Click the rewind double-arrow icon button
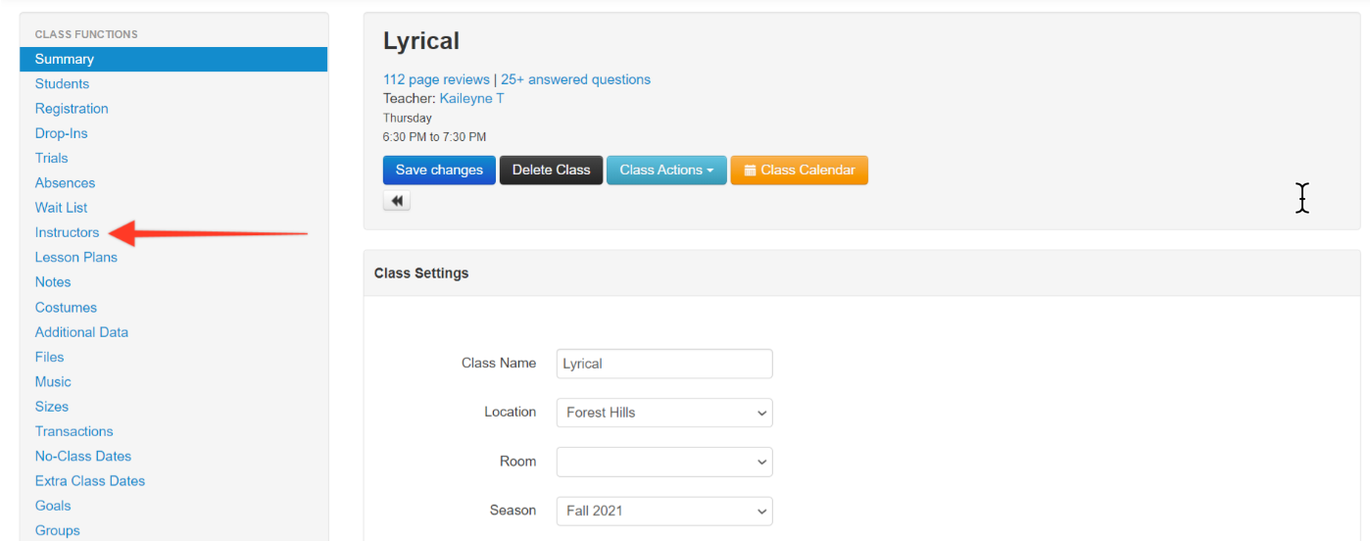Screen dimensions: 1370x541 [397, 201]
